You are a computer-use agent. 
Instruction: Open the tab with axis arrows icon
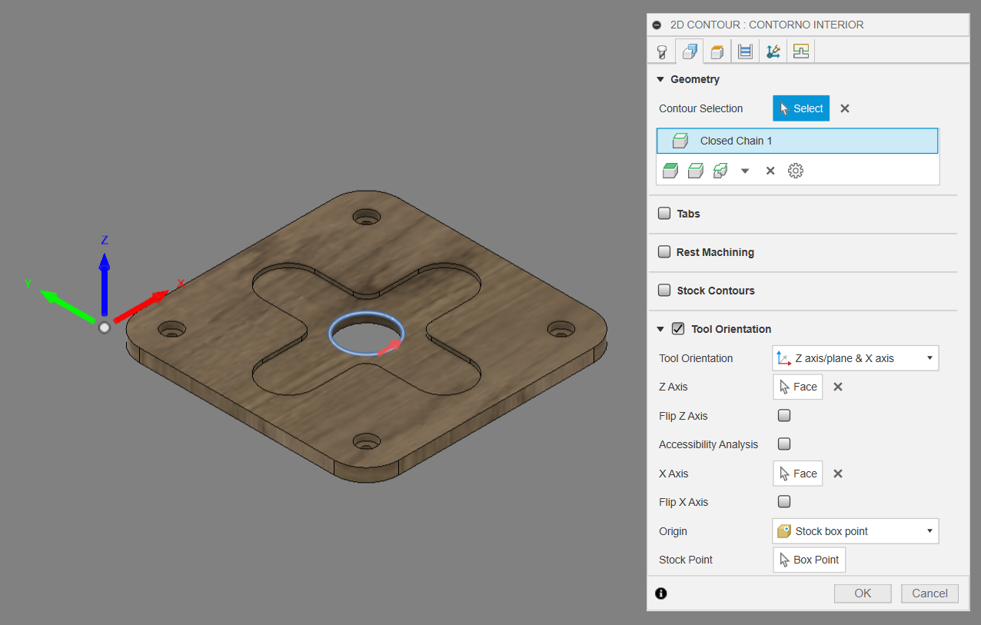pyautogui.click(x=773, y=52)
